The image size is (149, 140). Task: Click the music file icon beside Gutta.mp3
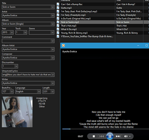pyautogui.click(x=58, y=8)
